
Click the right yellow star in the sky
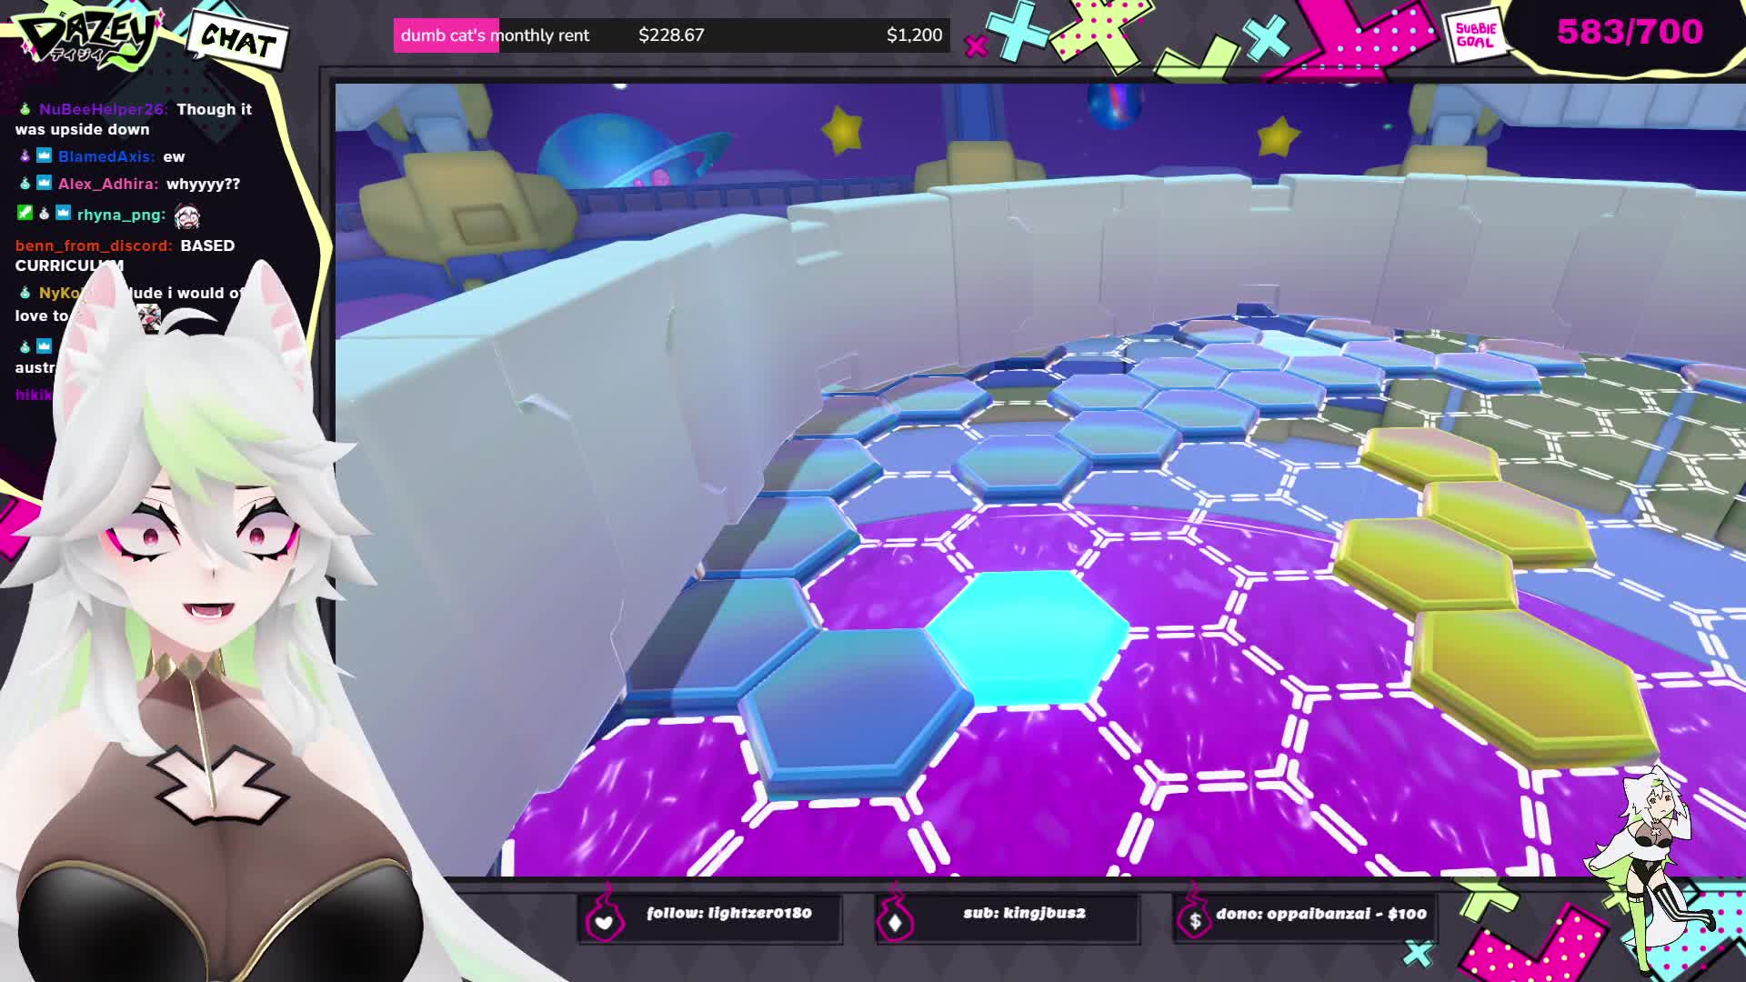(x=1279, y=137)
